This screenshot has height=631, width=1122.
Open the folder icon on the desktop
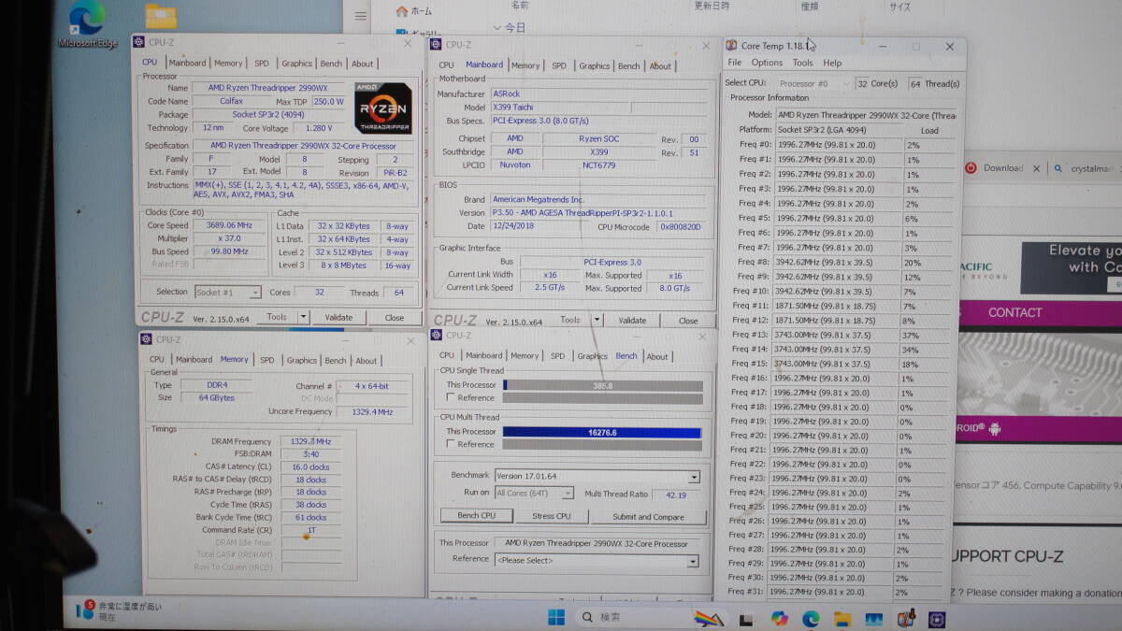[162, 16]
